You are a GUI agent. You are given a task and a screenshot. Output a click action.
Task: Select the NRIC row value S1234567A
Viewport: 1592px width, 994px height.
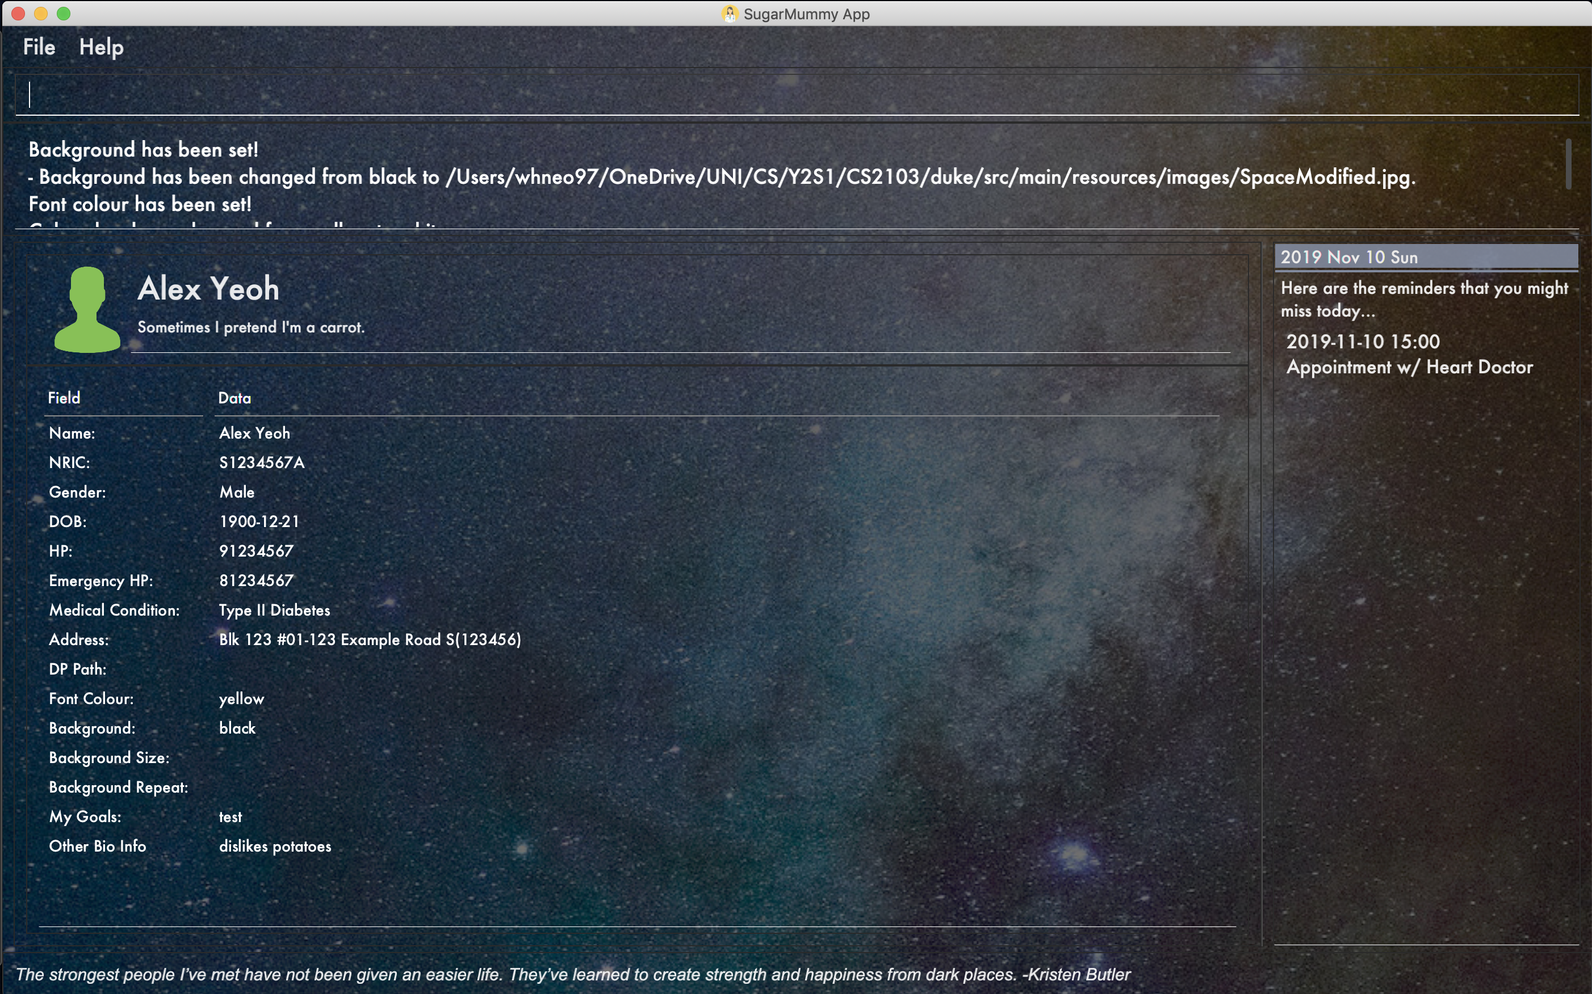click(x=261, y=463)
